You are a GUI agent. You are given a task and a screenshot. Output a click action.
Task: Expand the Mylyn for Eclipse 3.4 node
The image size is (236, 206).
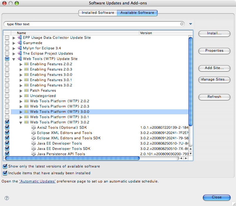[14, 48]
